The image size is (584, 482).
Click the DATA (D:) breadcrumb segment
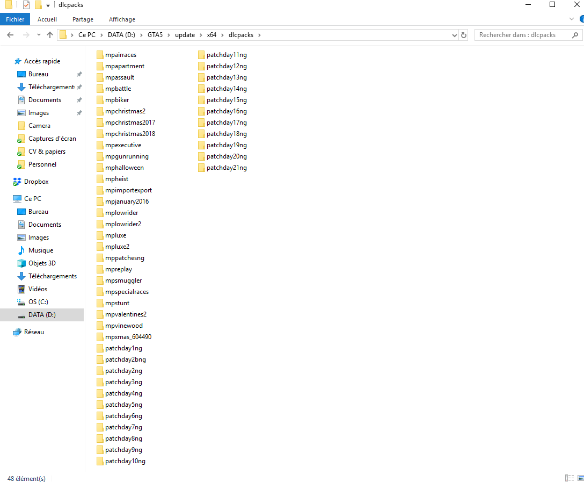click(x=121, y=35)
